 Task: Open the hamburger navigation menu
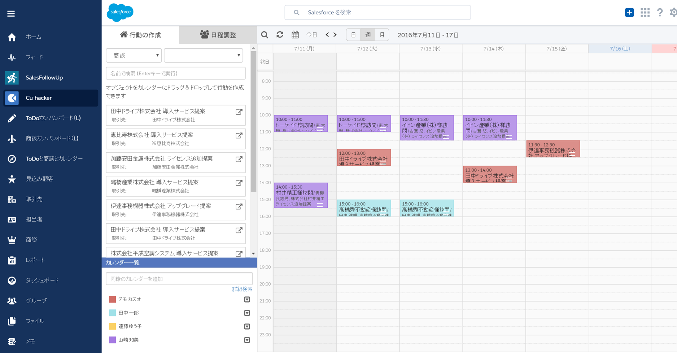coord(11,14)
